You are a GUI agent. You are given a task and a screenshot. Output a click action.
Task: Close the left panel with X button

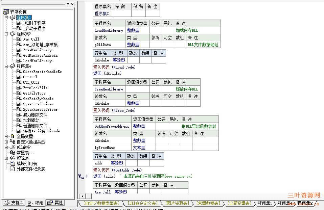click(x=72, y=4)
